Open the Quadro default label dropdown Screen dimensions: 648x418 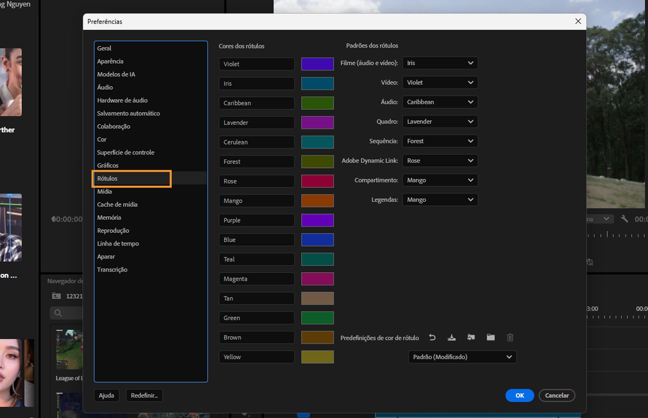pos(440,121)
